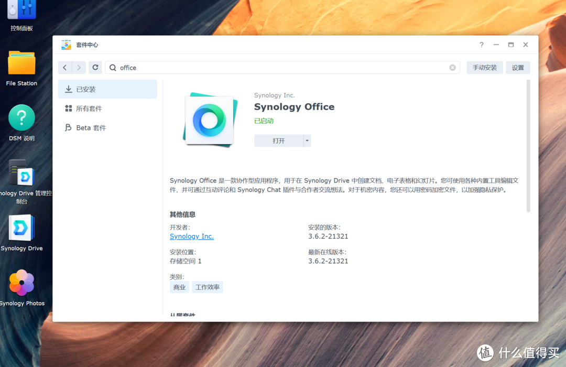This screenshot has height=367, width=566.
Task: Select 所有套件 all packages
Action: point(107,109)
